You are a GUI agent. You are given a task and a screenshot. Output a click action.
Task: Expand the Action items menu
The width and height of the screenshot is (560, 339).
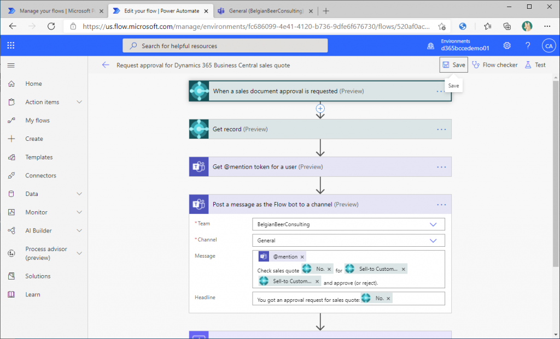pos(79,102)
